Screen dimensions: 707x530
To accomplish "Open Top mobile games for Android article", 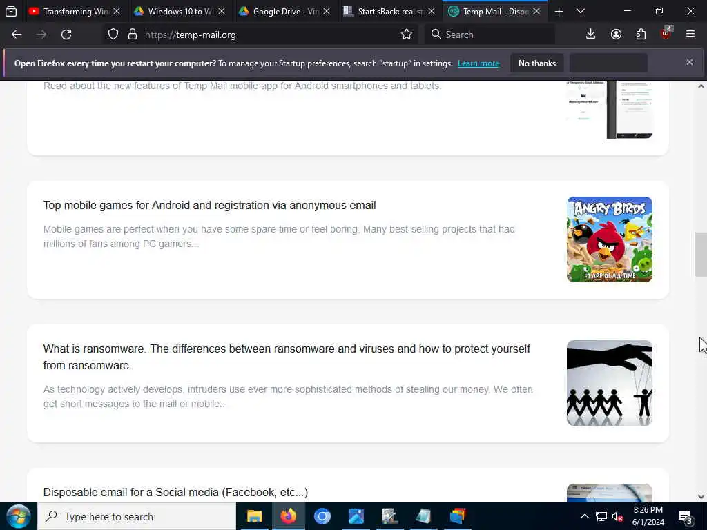I will [210, 206].
